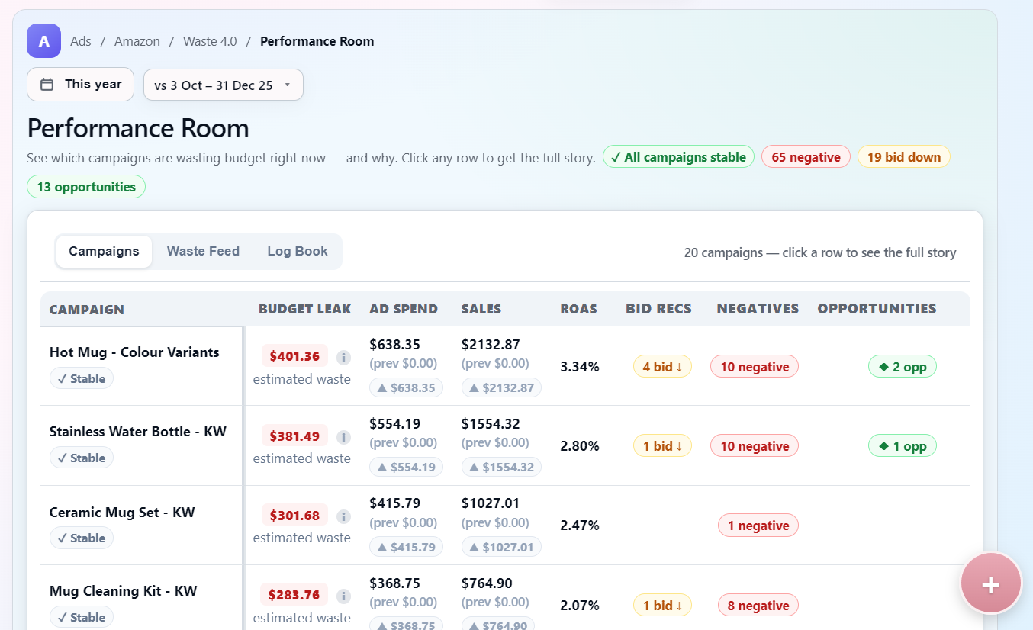
Task: Go to Ads in the breadcrumb
Action: click(x=81, y=41)
